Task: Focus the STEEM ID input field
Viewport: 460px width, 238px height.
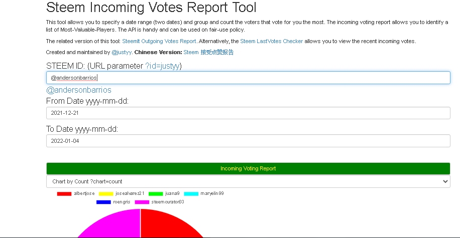Action: 248,78
